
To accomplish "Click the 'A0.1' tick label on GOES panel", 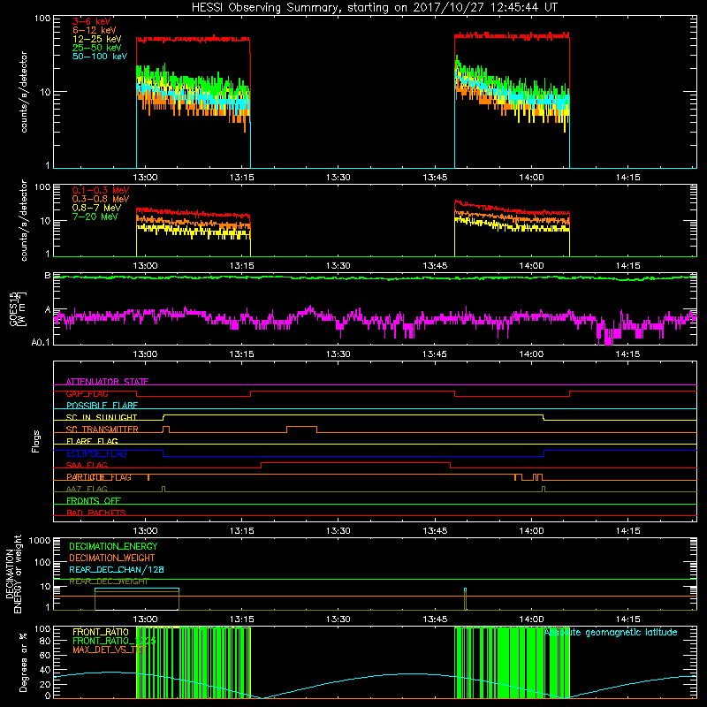I will [x=41, y=343].
